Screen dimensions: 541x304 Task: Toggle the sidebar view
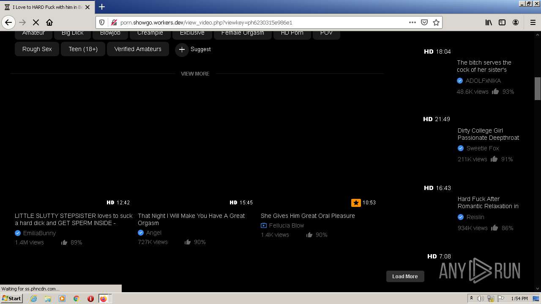pos(502,22)
